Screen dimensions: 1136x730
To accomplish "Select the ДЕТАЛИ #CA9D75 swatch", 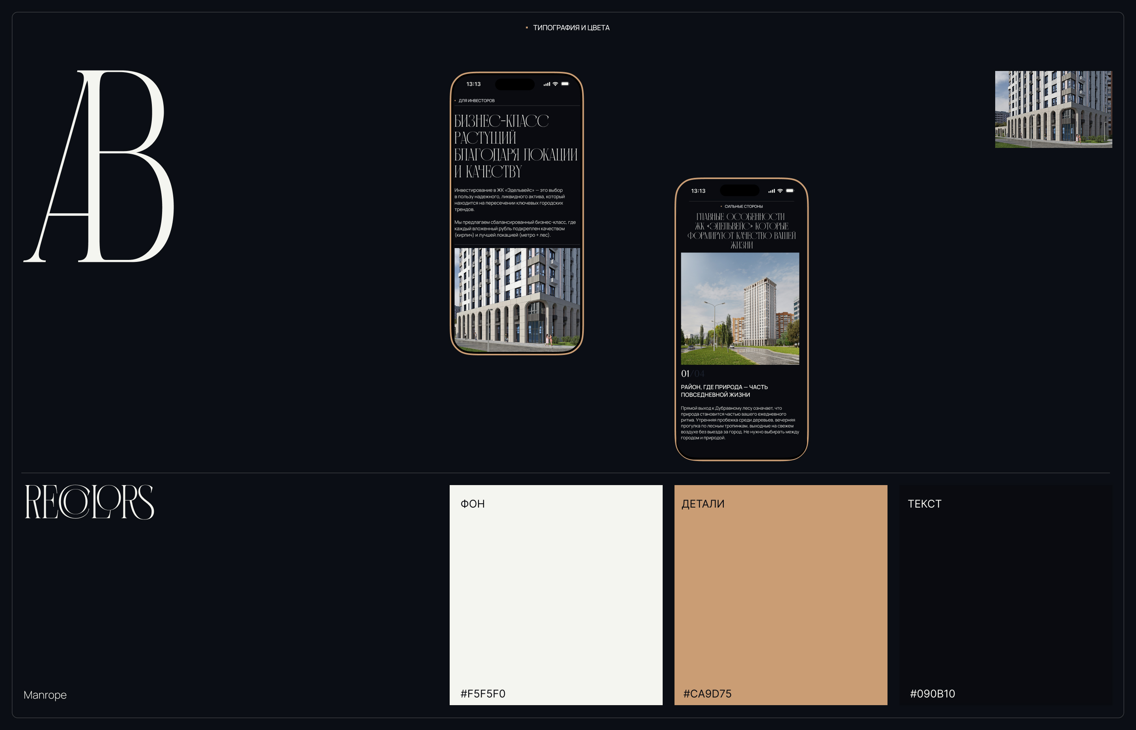I will click(x=780, y=595).
